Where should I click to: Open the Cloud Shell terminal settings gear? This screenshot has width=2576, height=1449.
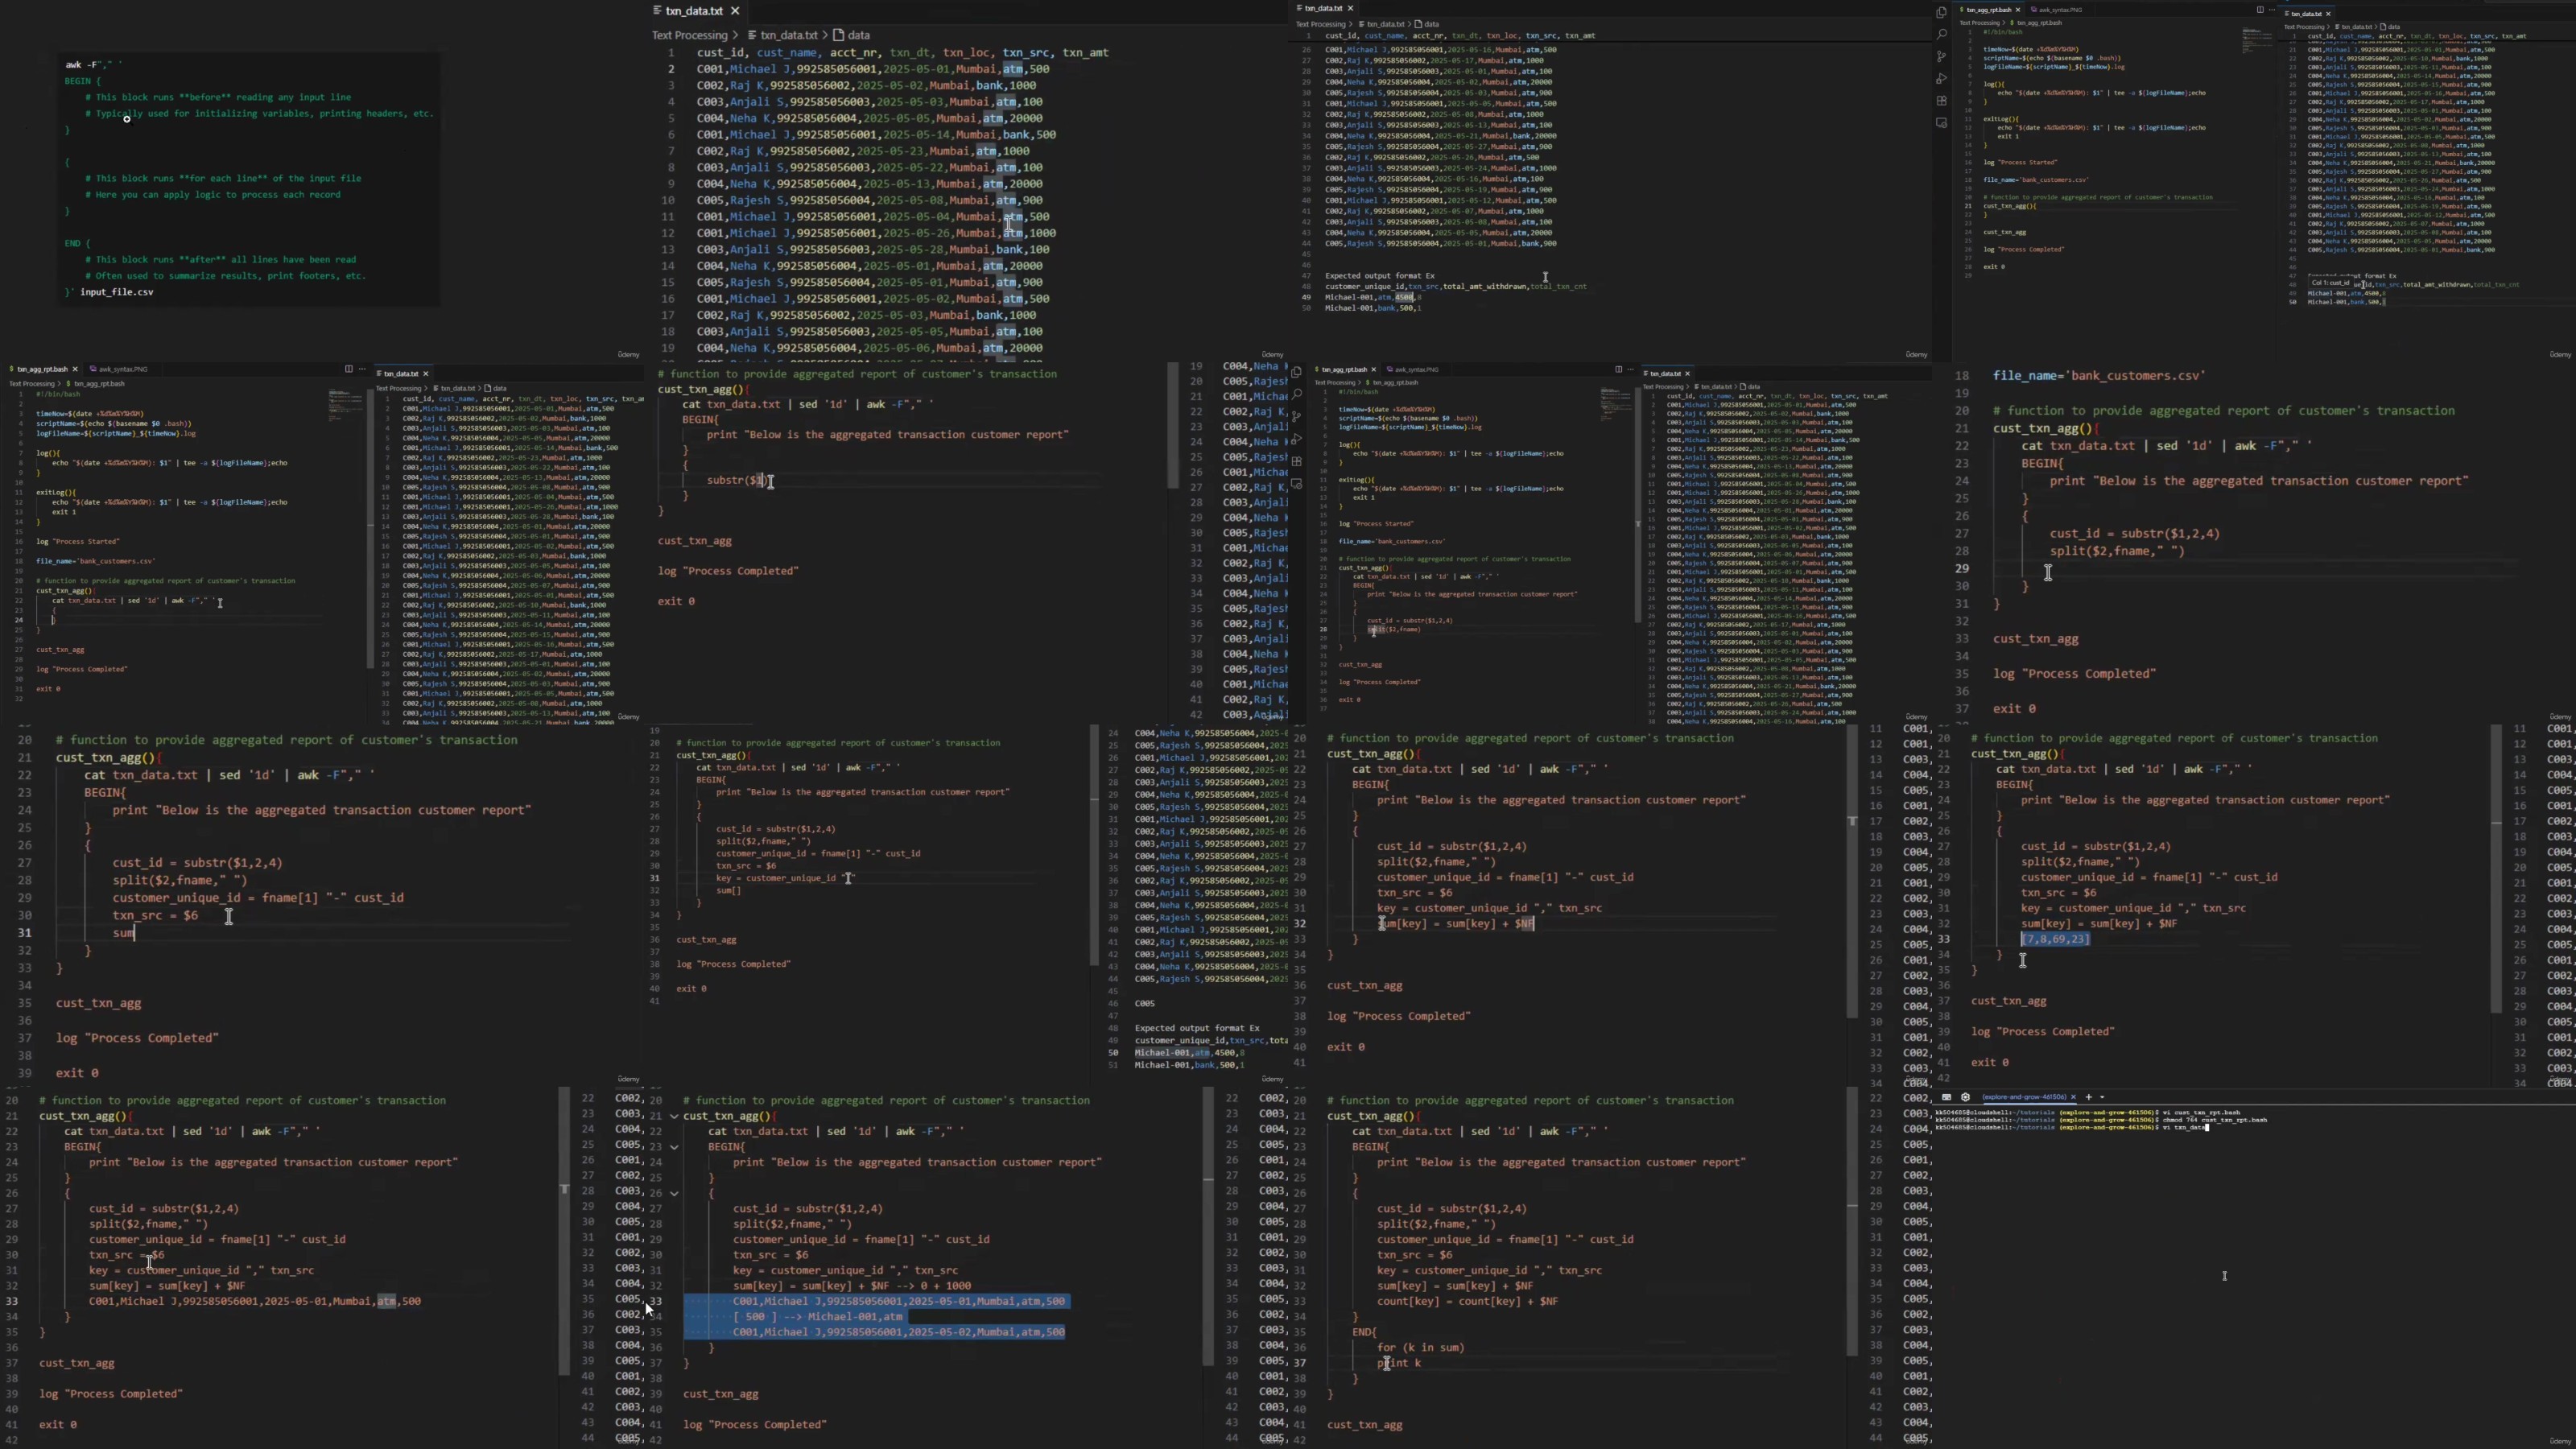click(x=1965, y=1097)
